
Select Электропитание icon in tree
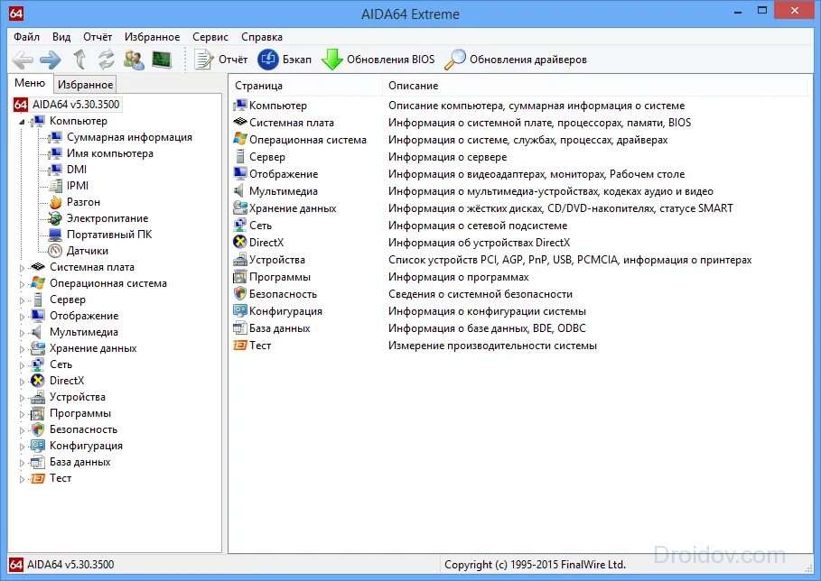coord(55,218)
